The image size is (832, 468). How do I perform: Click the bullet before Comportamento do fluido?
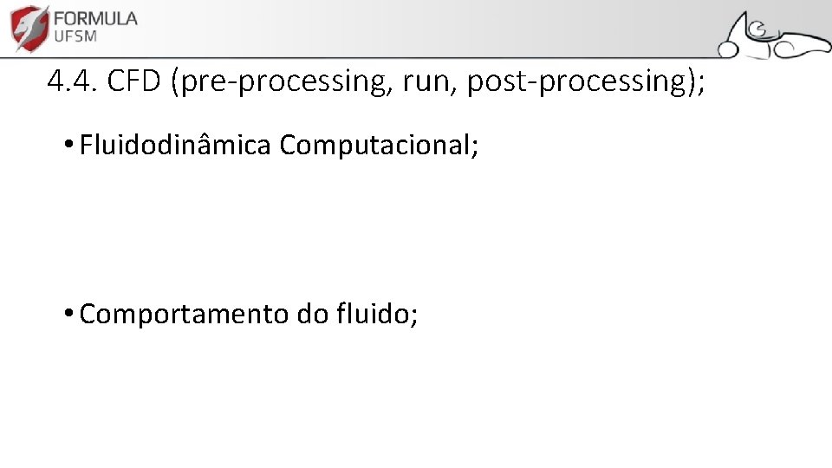click(x=68, y=314)
